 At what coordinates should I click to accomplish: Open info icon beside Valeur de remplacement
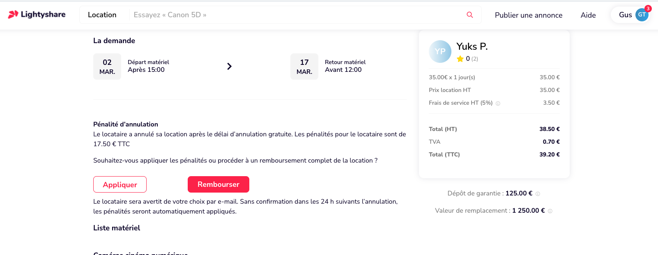pyautogui.click(x=550, y=211)
